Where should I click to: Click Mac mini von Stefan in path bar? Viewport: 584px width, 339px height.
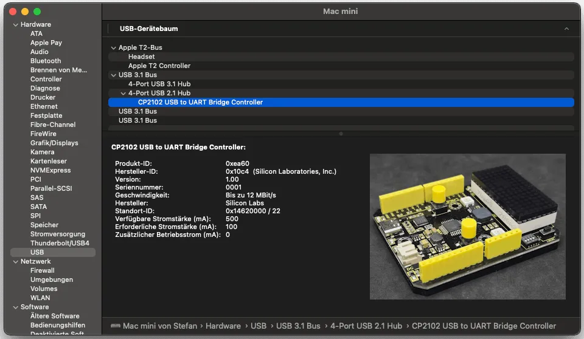point(160,326)
